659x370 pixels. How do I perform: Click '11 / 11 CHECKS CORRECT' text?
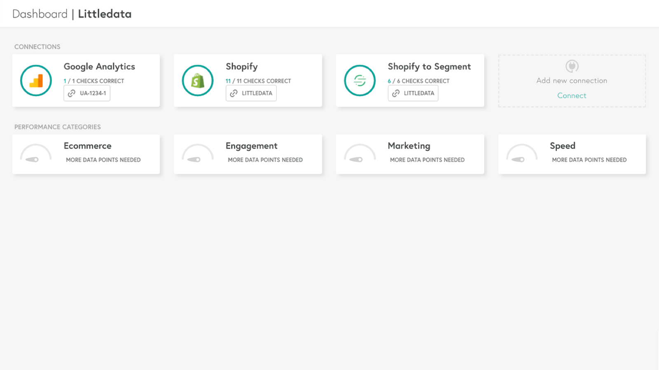(258, 81)
